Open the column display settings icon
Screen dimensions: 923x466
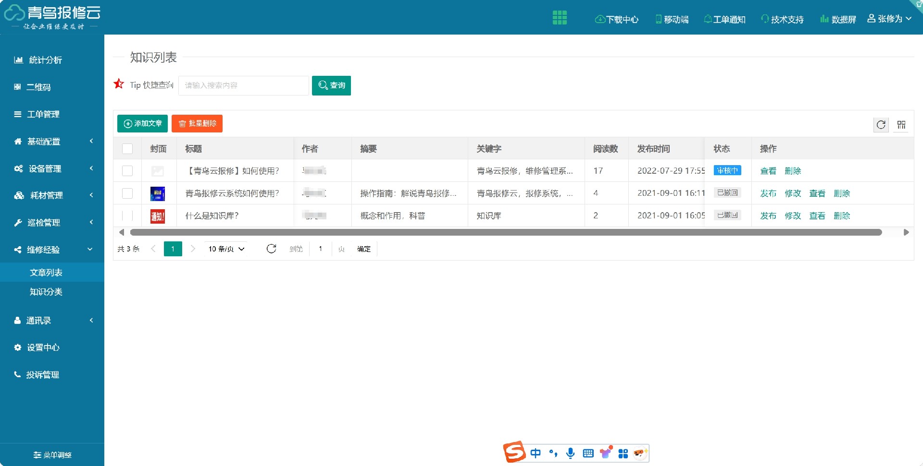click(902, 125)
